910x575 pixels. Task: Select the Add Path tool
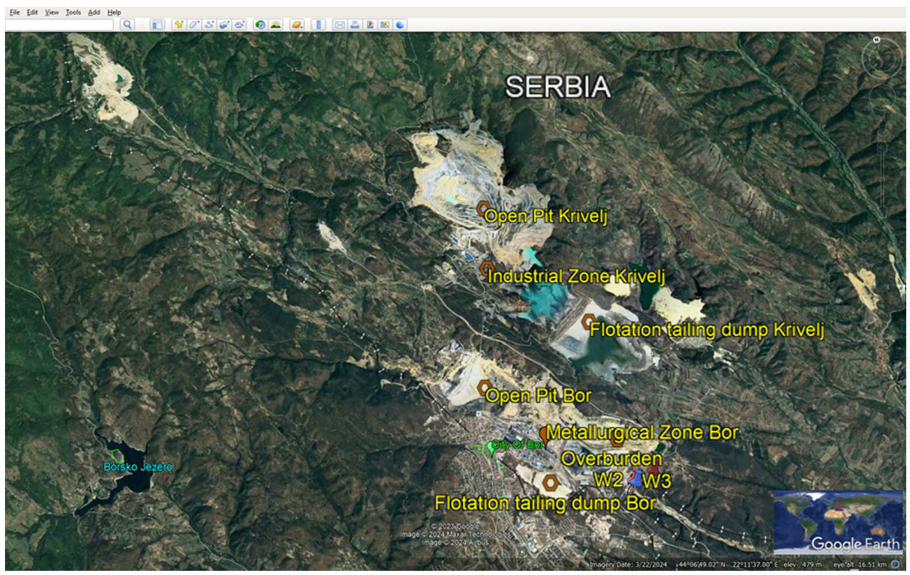click(x=209, y=25)
